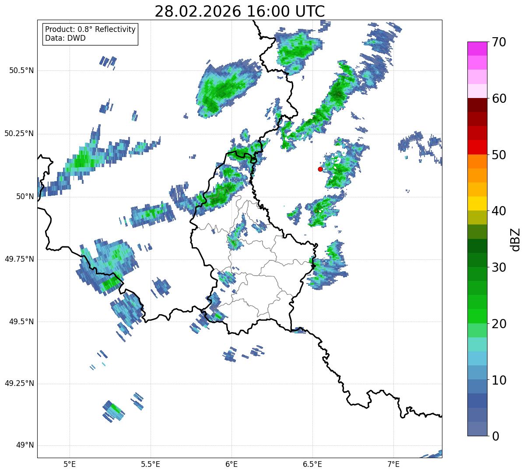The width and height of the screenshot is (526, 473).
Task: Click the olive swatch just below 40
Action: click(477, 218)
